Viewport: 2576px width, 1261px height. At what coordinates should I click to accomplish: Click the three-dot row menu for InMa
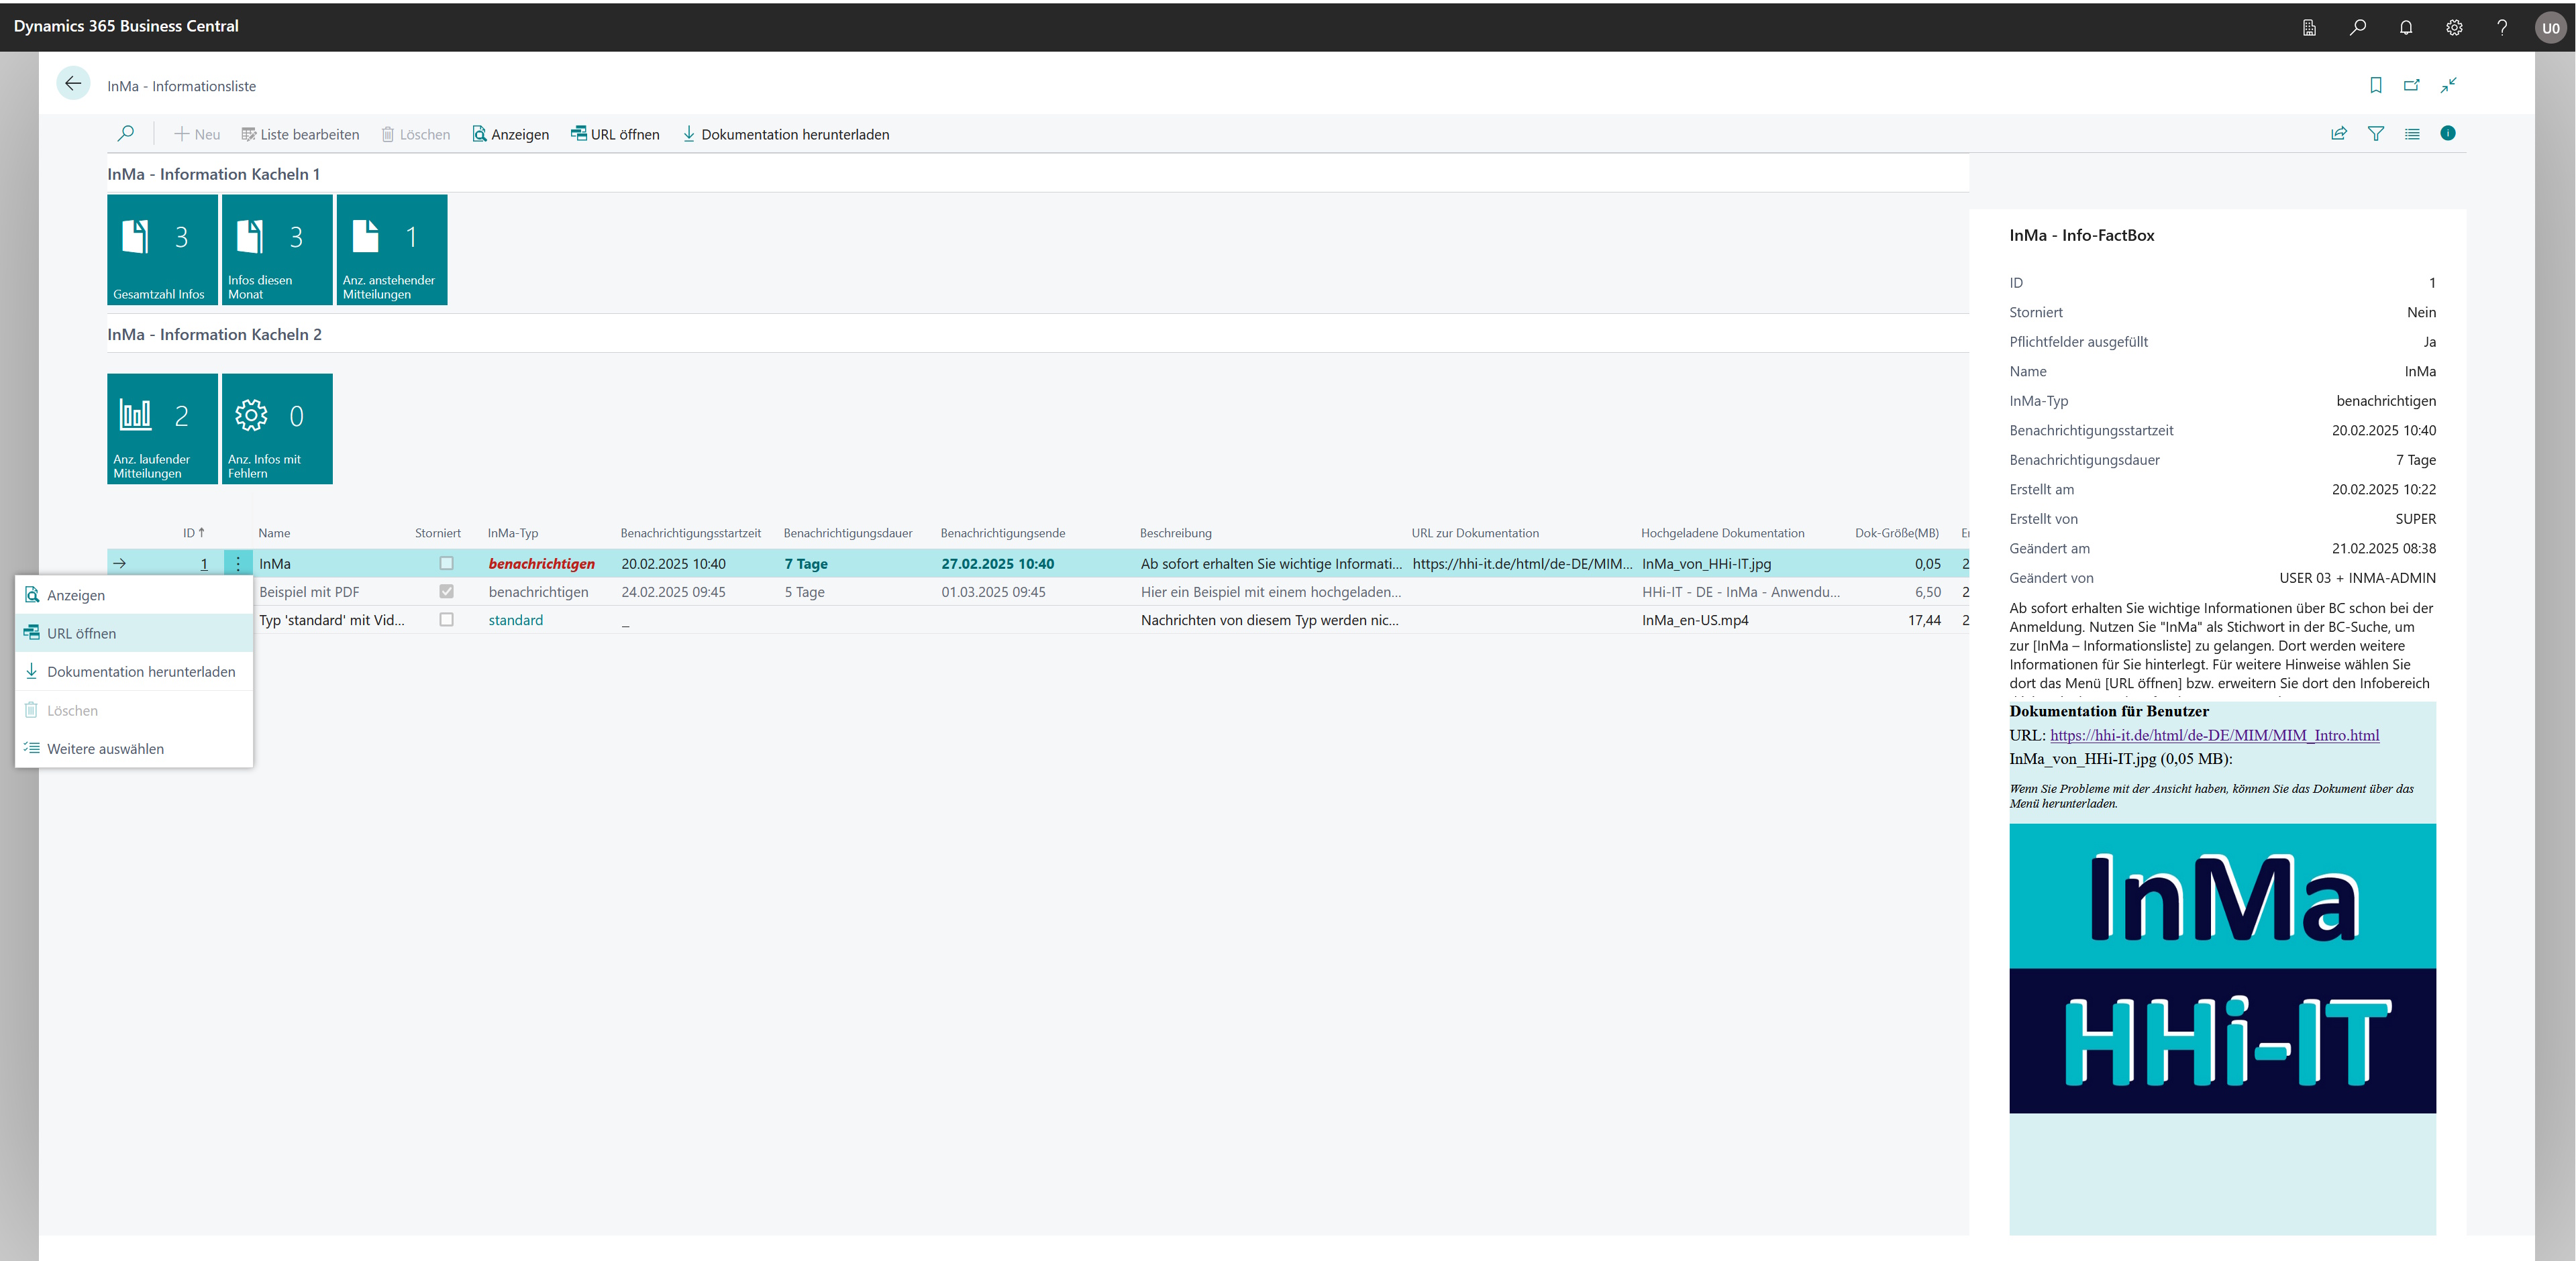click(x=238, y=564)
